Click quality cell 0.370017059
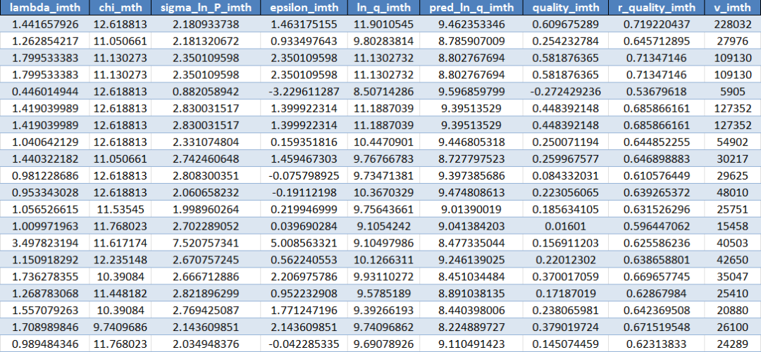Image resolution: width=761 pixels, height=352 pixels. click(565, 275)
